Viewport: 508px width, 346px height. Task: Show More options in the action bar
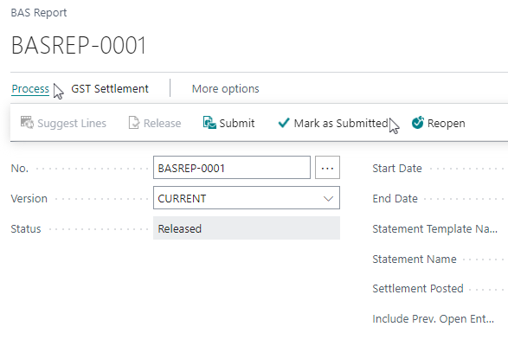[226, 89]
